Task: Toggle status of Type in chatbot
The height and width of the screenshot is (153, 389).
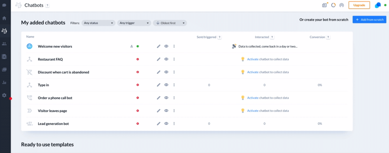Action: pos(138,85)
